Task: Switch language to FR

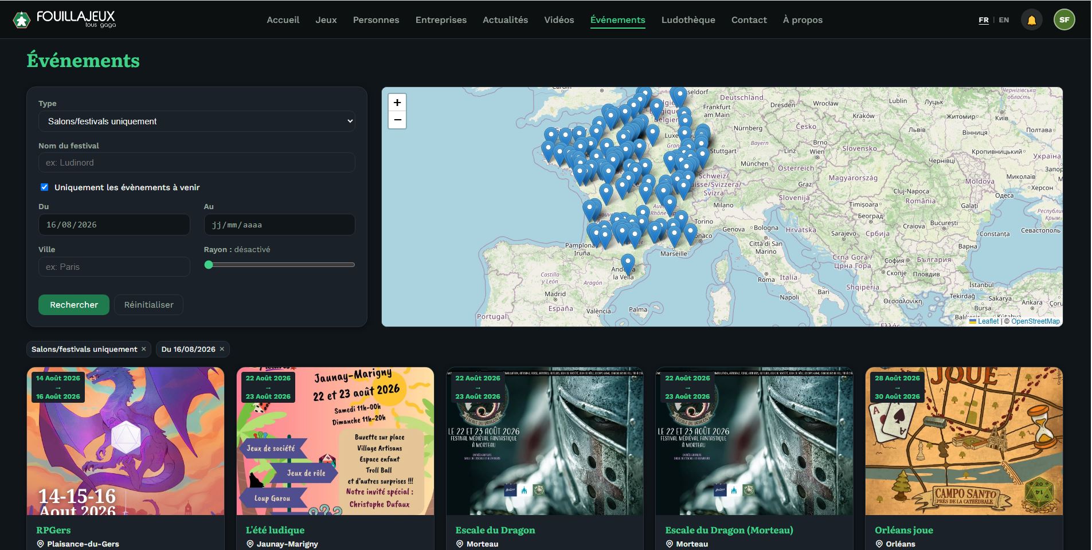Action: 984,20
